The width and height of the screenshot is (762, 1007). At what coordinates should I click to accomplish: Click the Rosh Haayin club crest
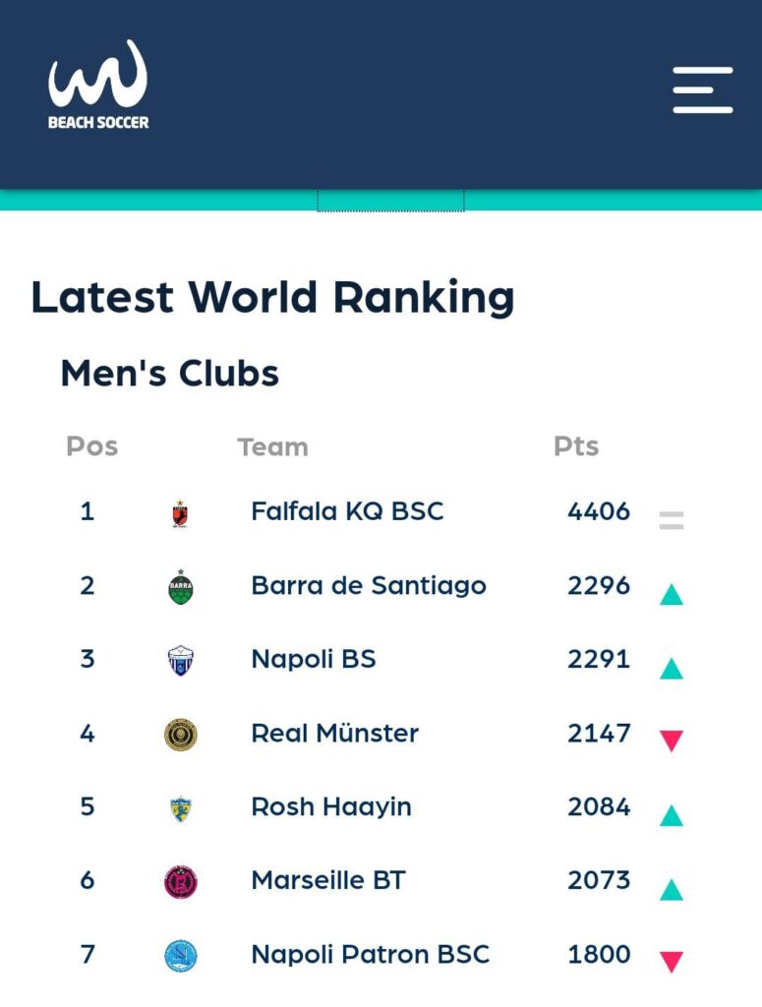(180, 808)
